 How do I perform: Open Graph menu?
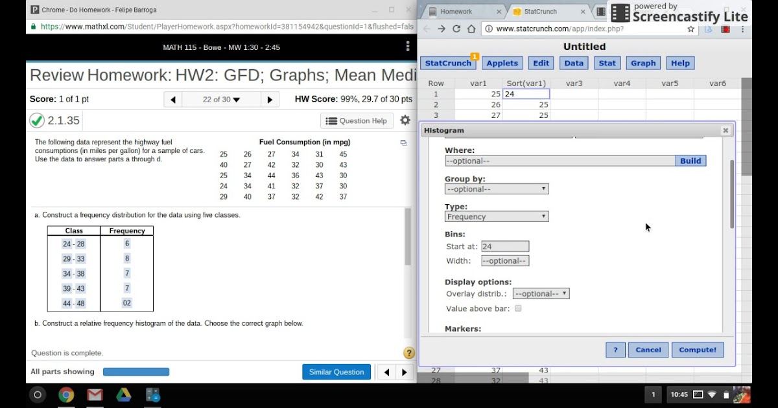coord(643,63)
